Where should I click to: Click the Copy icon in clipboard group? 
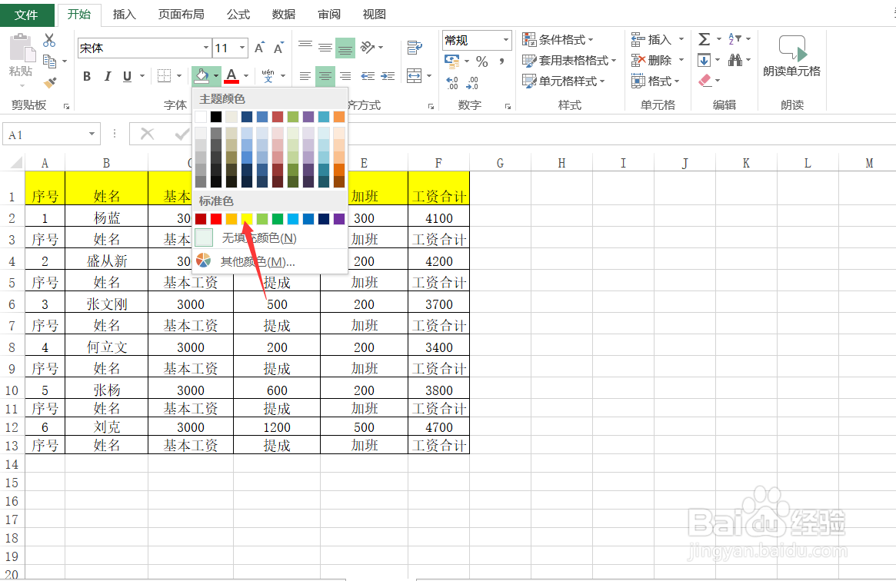tap(50, 61)
